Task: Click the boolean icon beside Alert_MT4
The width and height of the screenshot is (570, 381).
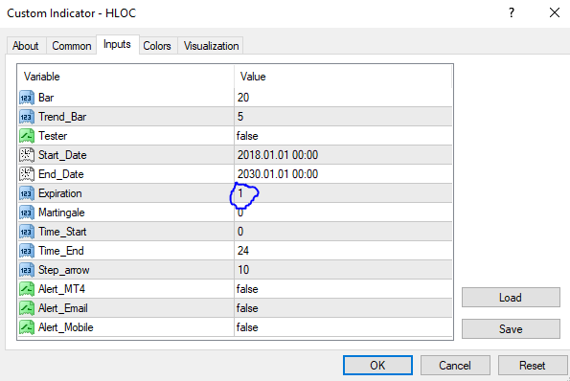Action: pyautogui.click(x=27, y=289)
